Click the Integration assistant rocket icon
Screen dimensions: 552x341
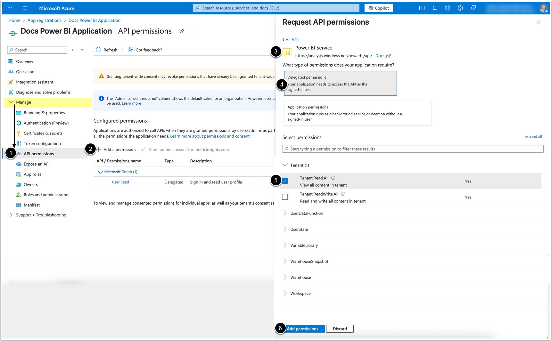click(x=11, y=82)
